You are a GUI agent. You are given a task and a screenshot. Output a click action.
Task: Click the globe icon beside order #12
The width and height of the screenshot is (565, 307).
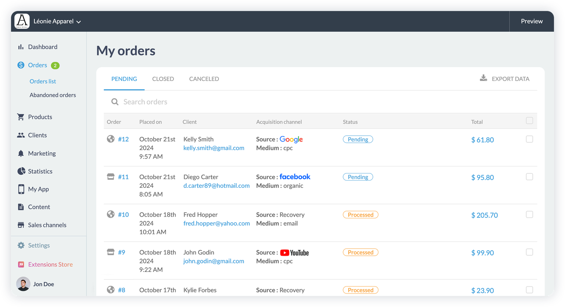pos(111,139)
